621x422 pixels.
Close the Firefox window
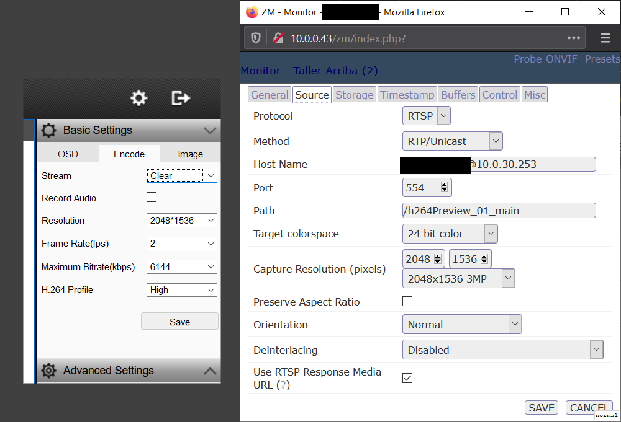pyautogui.click(x=602, y=12)
